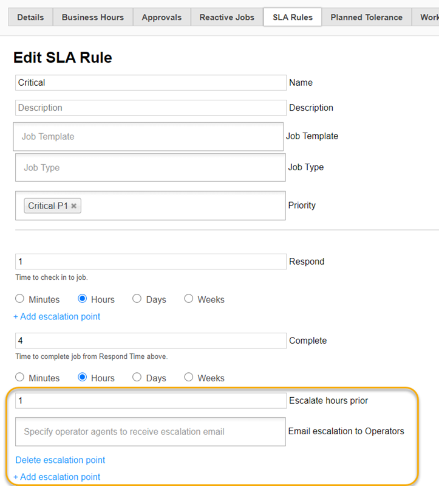
Task: Open the Job Type selector
Action: [x=150, y=167]
